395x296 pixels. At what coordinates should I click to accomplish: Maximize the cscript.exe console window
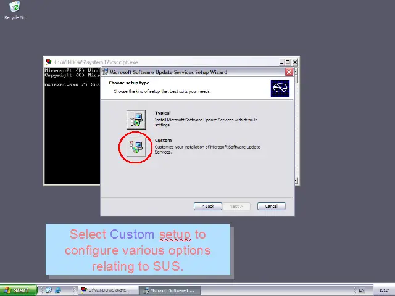(288, 62)
